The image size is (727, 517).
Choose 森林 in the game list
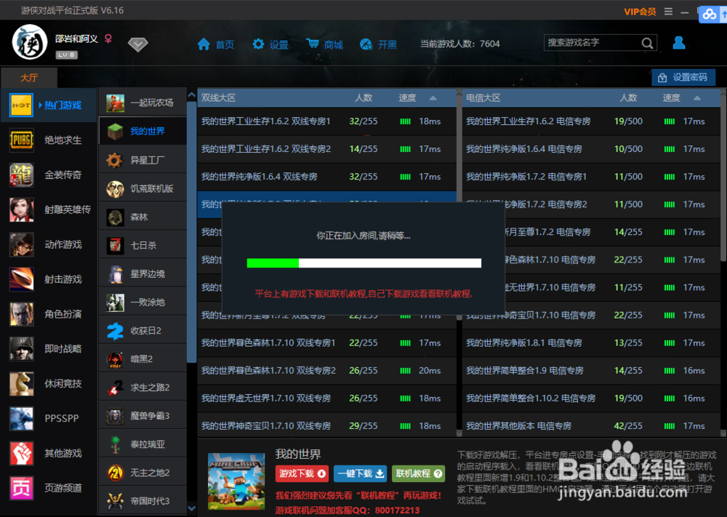pos(142,217)
